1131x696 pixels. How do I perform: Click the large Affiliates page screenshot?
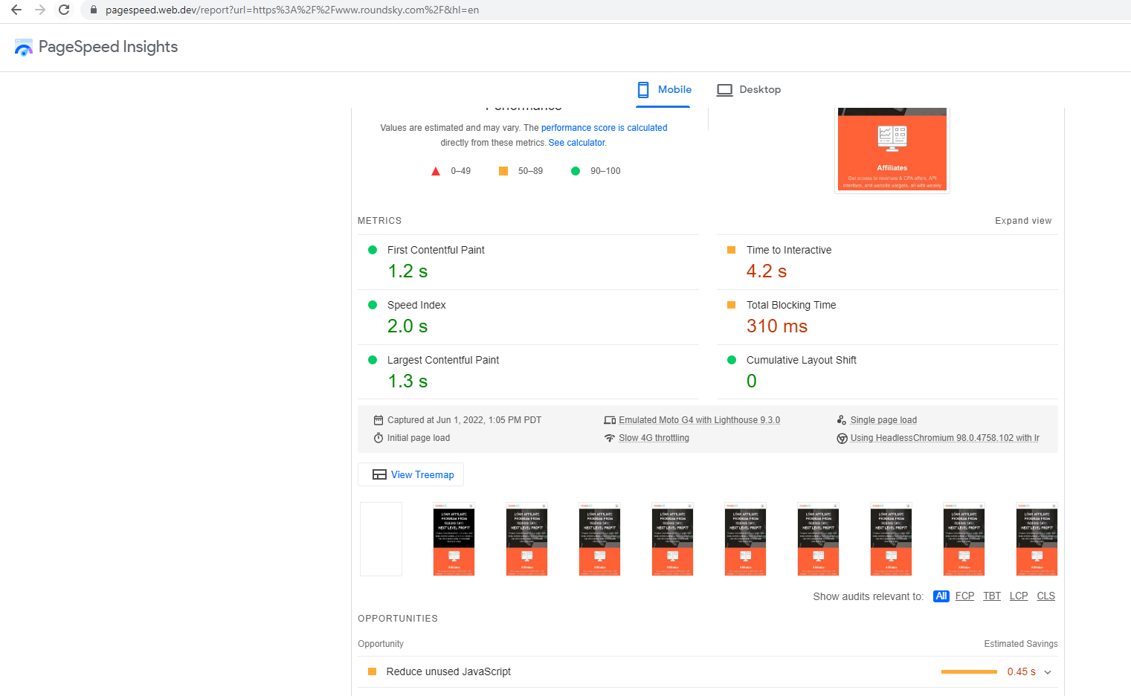(x=892, y=150)
